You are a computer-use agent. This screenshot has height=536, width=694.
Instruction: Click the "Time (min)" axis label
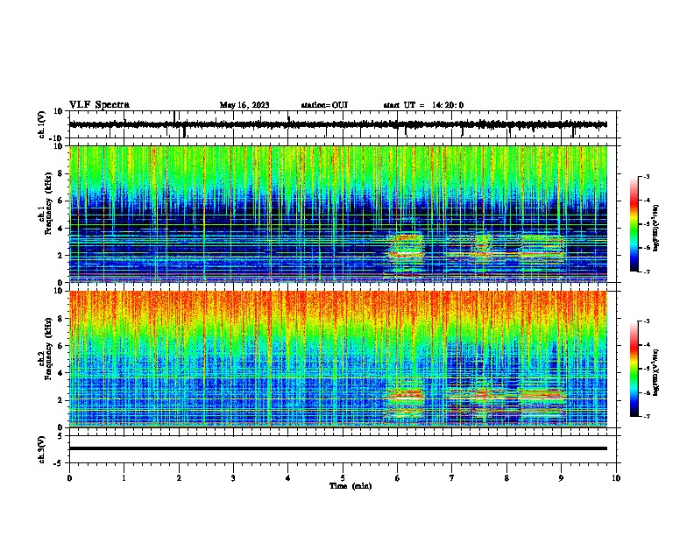coord(351,486)
